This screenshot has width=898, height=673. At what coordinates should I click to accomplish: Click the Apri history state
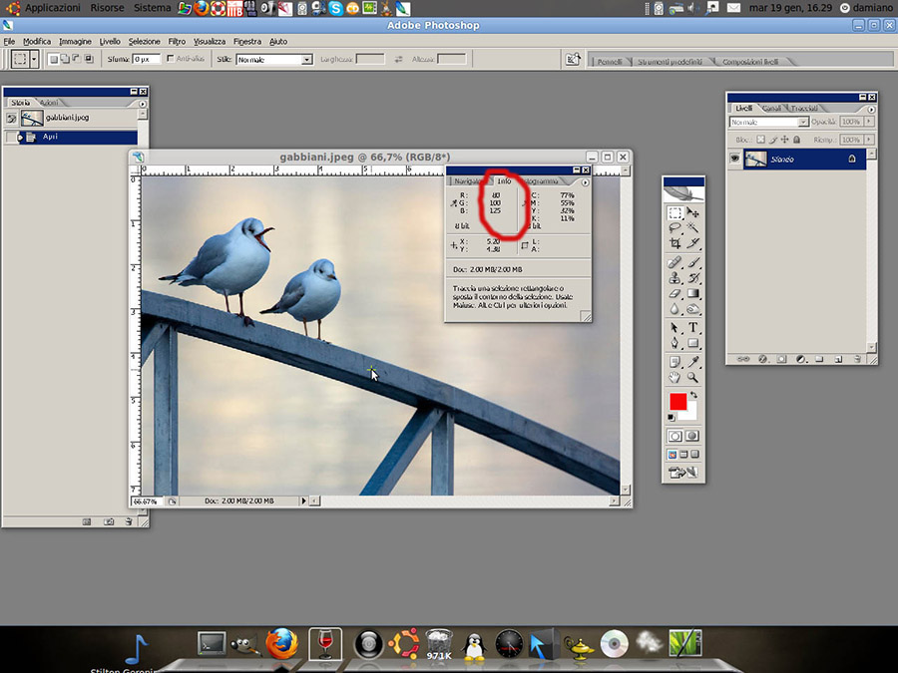pyautogui.click(x=50, y=137)
